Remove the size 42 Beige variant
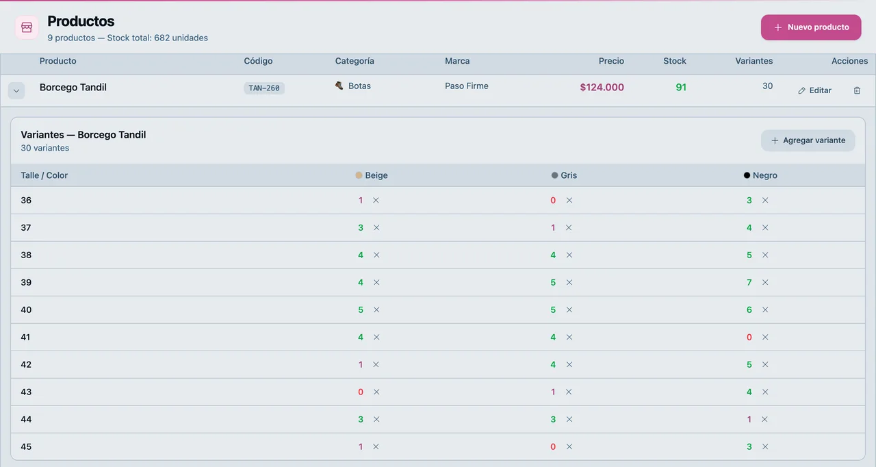876x467 pixels. 376,365
